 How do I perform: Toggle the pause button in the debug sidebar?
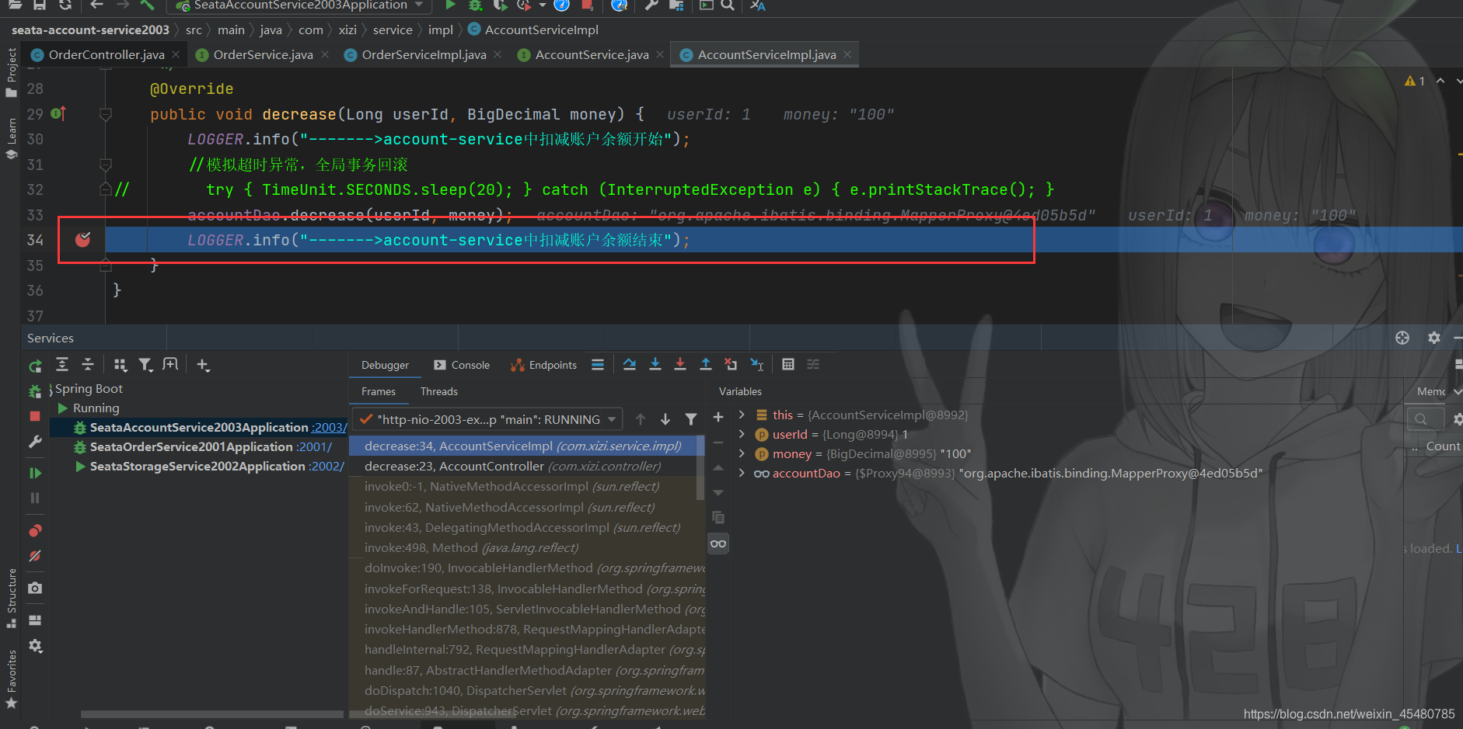pos(35,498)
